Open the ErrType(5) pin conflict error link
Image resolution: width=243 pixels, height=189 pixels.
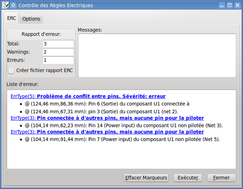pos(88,96)
